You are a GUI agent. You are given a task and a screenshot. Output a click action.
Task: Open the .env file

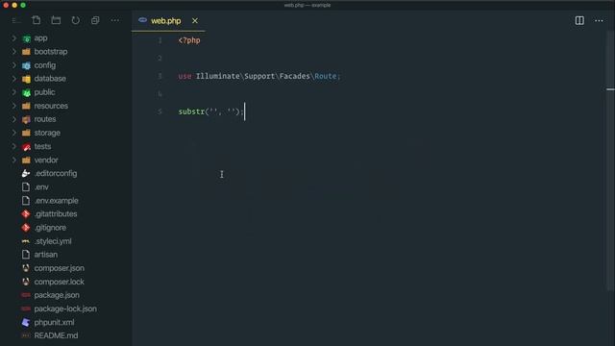click(41, 187)
